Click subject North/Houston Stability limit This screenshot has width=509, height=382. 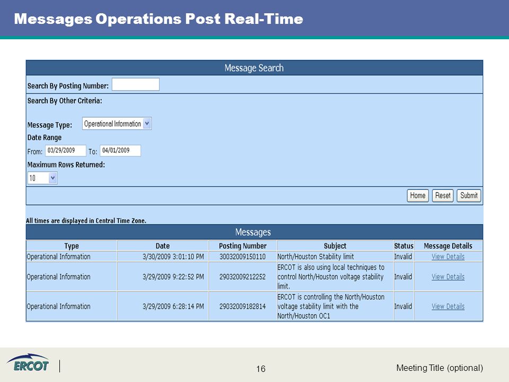click(315, 257)
